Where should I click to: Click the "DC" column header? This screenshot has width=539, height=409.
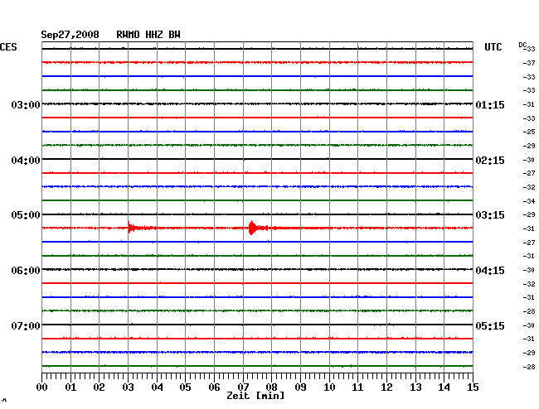pyautogui.click(x=522, y=45)
